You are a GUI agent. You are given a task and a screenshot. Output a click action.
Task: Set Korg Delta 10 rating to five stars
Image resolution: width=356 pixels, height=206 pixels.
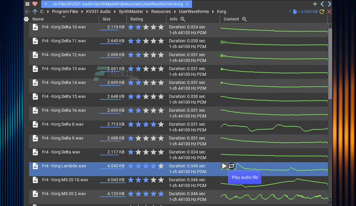(161, 27)
